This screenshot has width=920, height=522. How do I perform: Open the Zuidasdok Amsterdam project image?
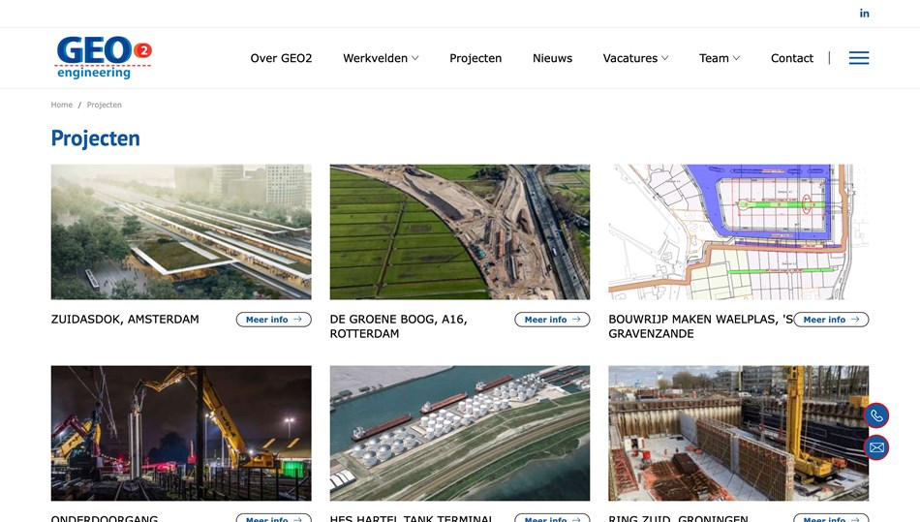pos(181,231)
